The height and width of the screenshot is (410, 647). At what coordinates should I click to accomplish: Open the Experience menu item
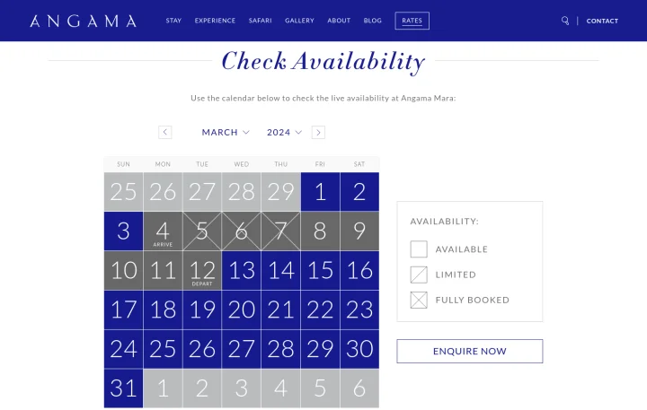pyautogui.click(x=215, y=21)
